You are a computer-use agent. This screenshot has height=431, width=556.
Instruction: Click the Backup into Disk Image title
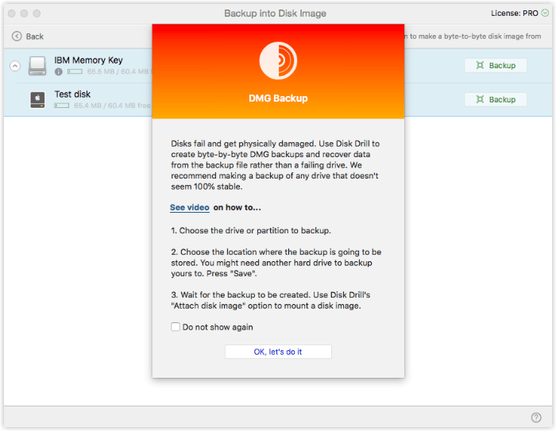pos(275,13)
